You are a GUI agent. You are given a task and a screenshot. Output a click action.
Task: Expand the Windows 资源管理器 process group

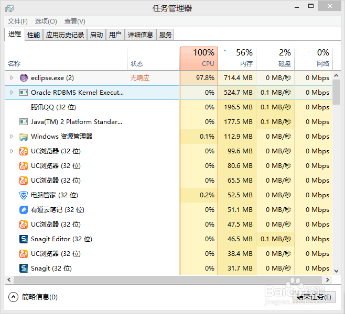(x=12, y=137)
